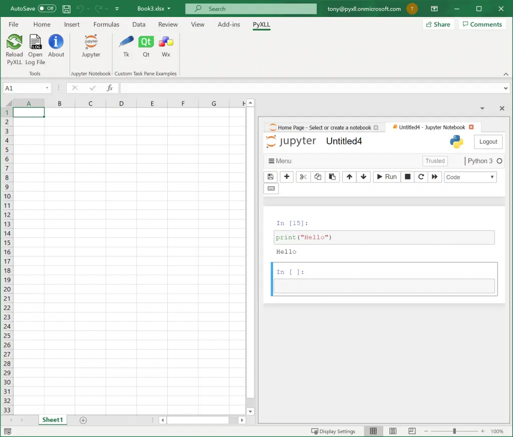Switch to the Add-ins ribbon tab
This screenshot has width=513, height=437.
(228, 24)
